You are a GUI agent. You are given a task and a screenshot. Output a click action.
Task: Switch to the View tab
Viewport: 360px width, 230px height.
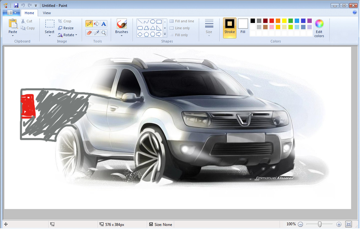(47, 13)
